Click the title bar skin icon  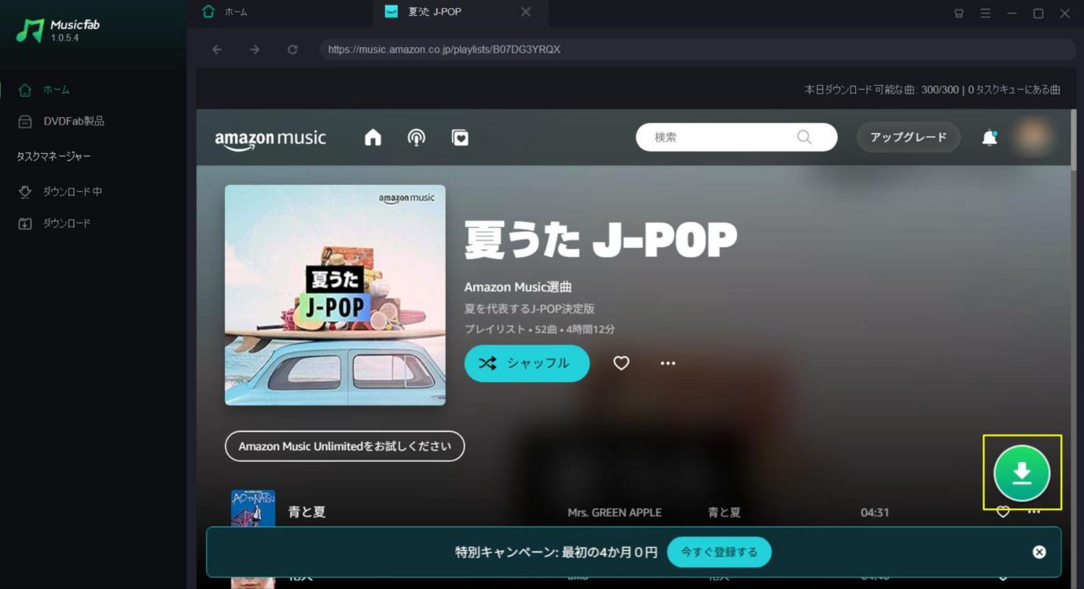[x=958, y=13]
